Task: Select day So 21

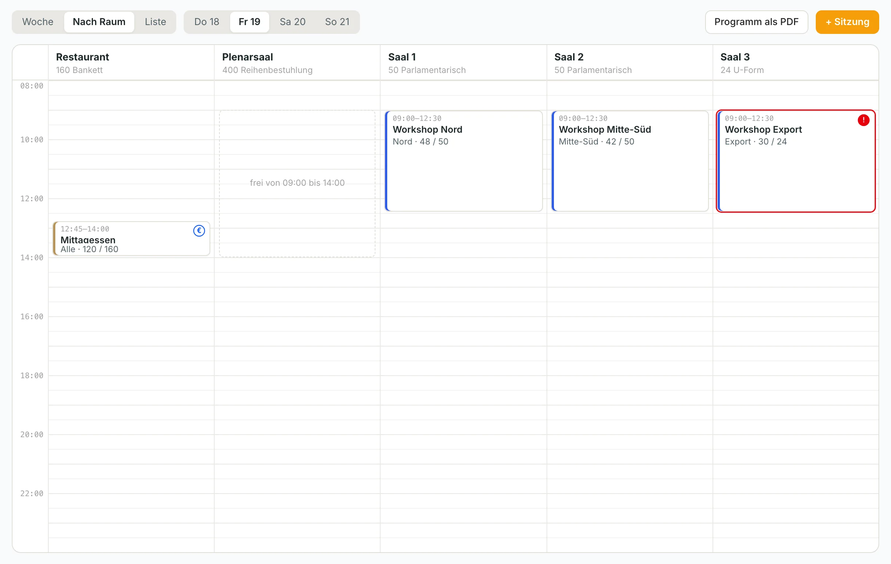Action: pyautogui.click(x=337, y=22)
